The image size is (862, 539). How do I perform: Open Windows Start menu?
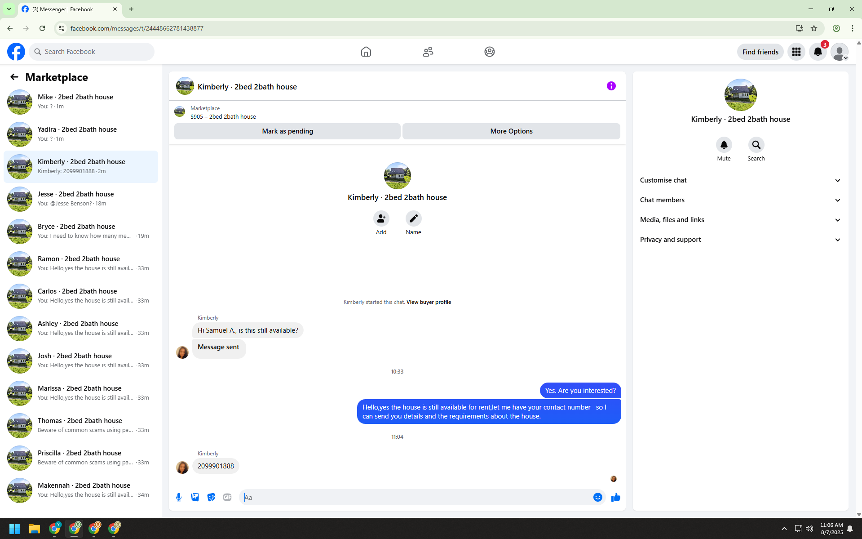tap(14, 529)
